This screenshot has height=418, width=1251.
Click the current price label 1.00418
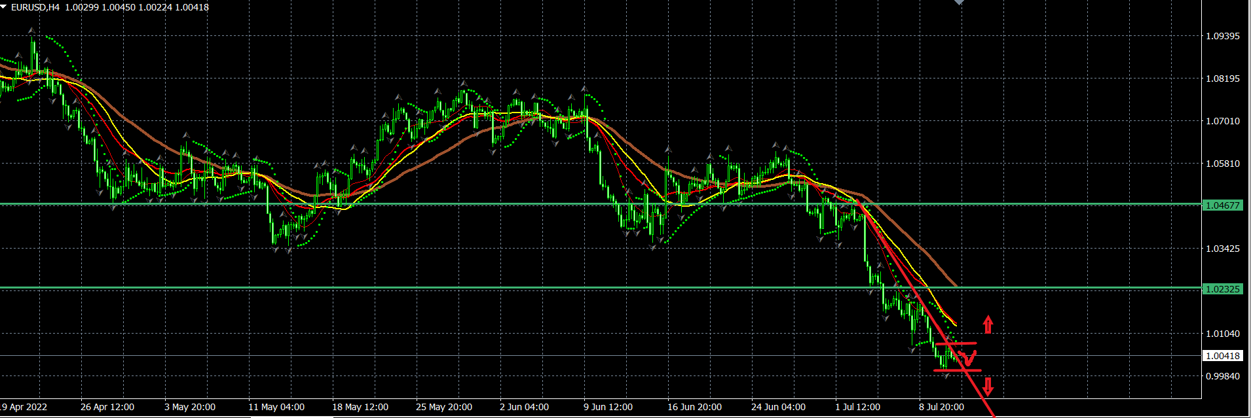(1223, 356)
